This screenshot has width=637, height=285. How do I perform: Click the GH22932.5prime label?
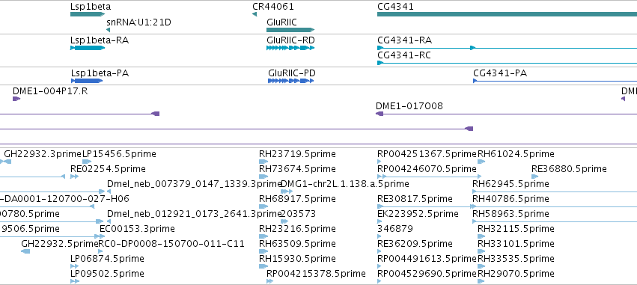click(60, 244)
